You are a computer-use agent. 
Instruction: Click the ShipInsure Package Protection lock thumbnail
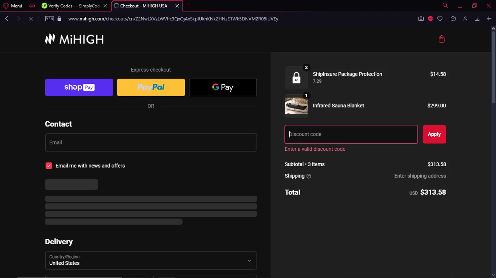click(296, 78)
